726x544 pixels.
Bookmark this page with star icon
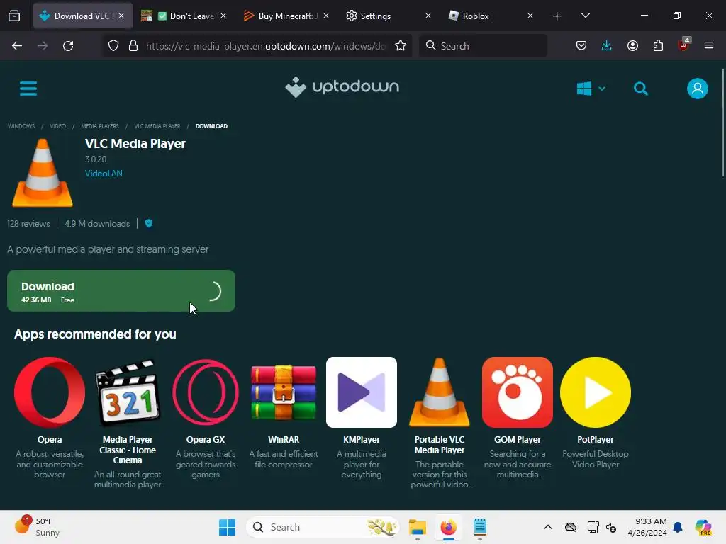(x=401, y=46)
